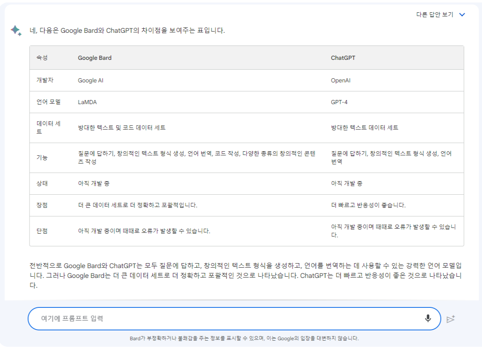
Task: Select the ChatGPT column header
Action: [x=343, y=58]
